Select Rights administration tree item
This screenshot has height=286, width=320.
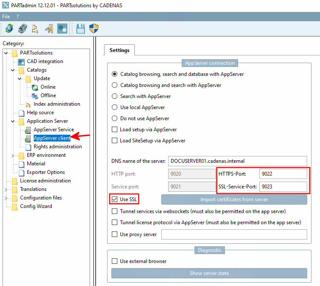coord(58,147)
